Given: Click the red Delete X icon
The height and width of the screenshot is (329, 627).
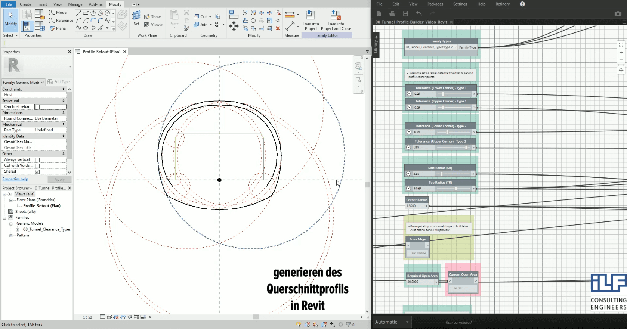Looking at the screenshot, I should pyautogui.click(x=278, y=28).
